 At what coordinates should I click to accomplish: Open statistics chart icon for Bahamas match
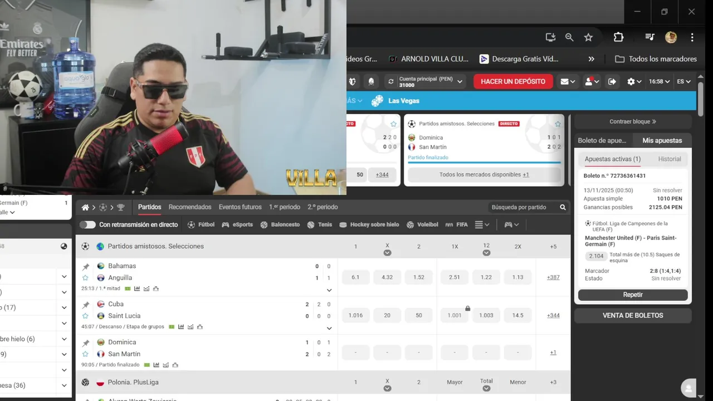coord(137,288)
